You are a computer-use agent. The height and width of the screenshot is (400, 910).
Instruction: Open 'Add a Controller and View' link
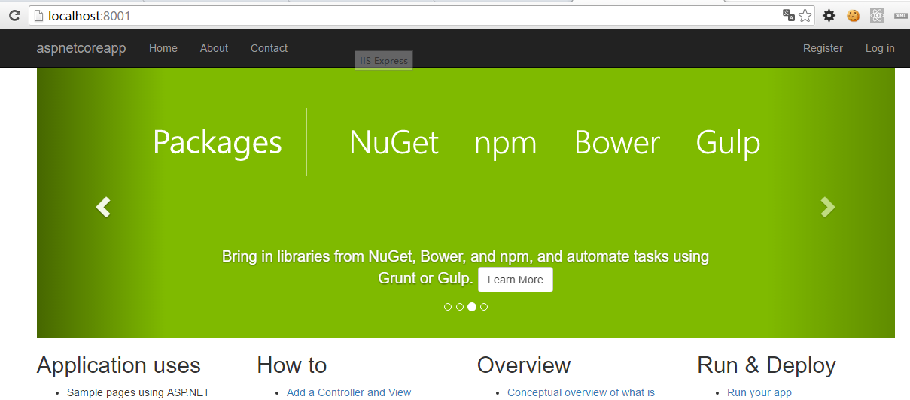click(348, 392)
